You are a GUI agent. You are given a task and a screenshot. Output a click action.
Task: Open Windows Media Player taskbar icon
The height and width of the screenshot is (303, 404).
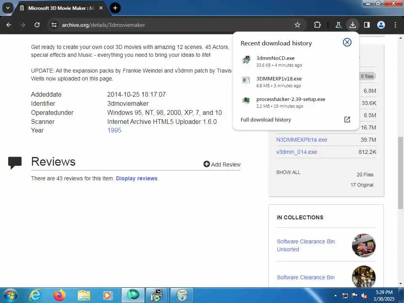click(x=108, y=295)
